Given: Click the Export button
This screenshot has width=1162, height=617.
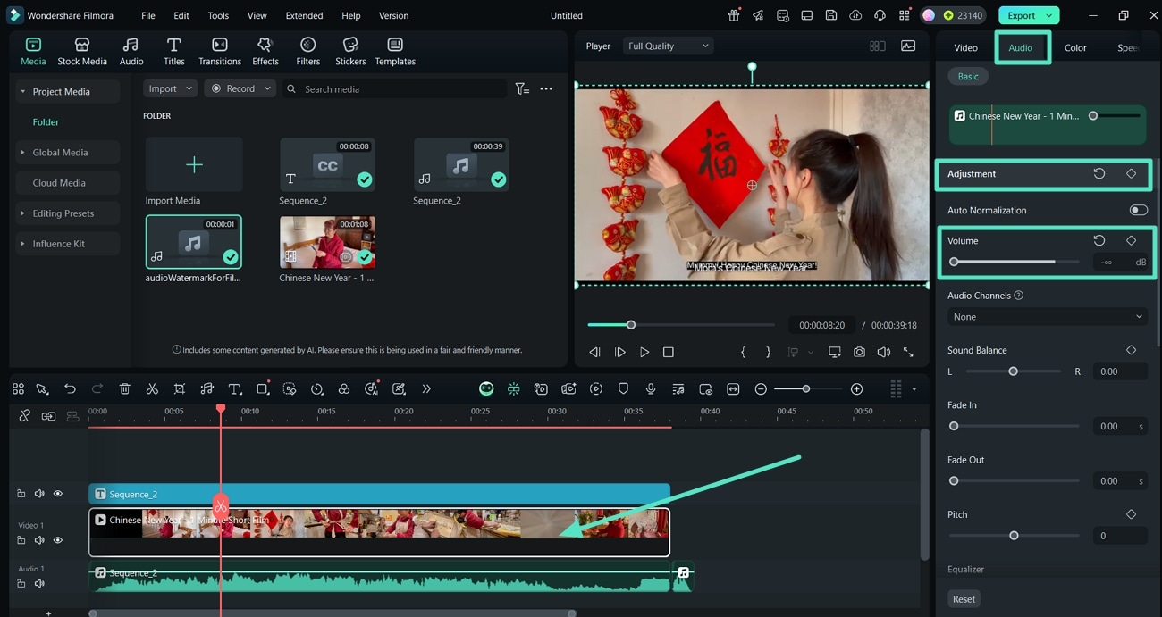Looking at the screenshot, I should pos(1022,15).
